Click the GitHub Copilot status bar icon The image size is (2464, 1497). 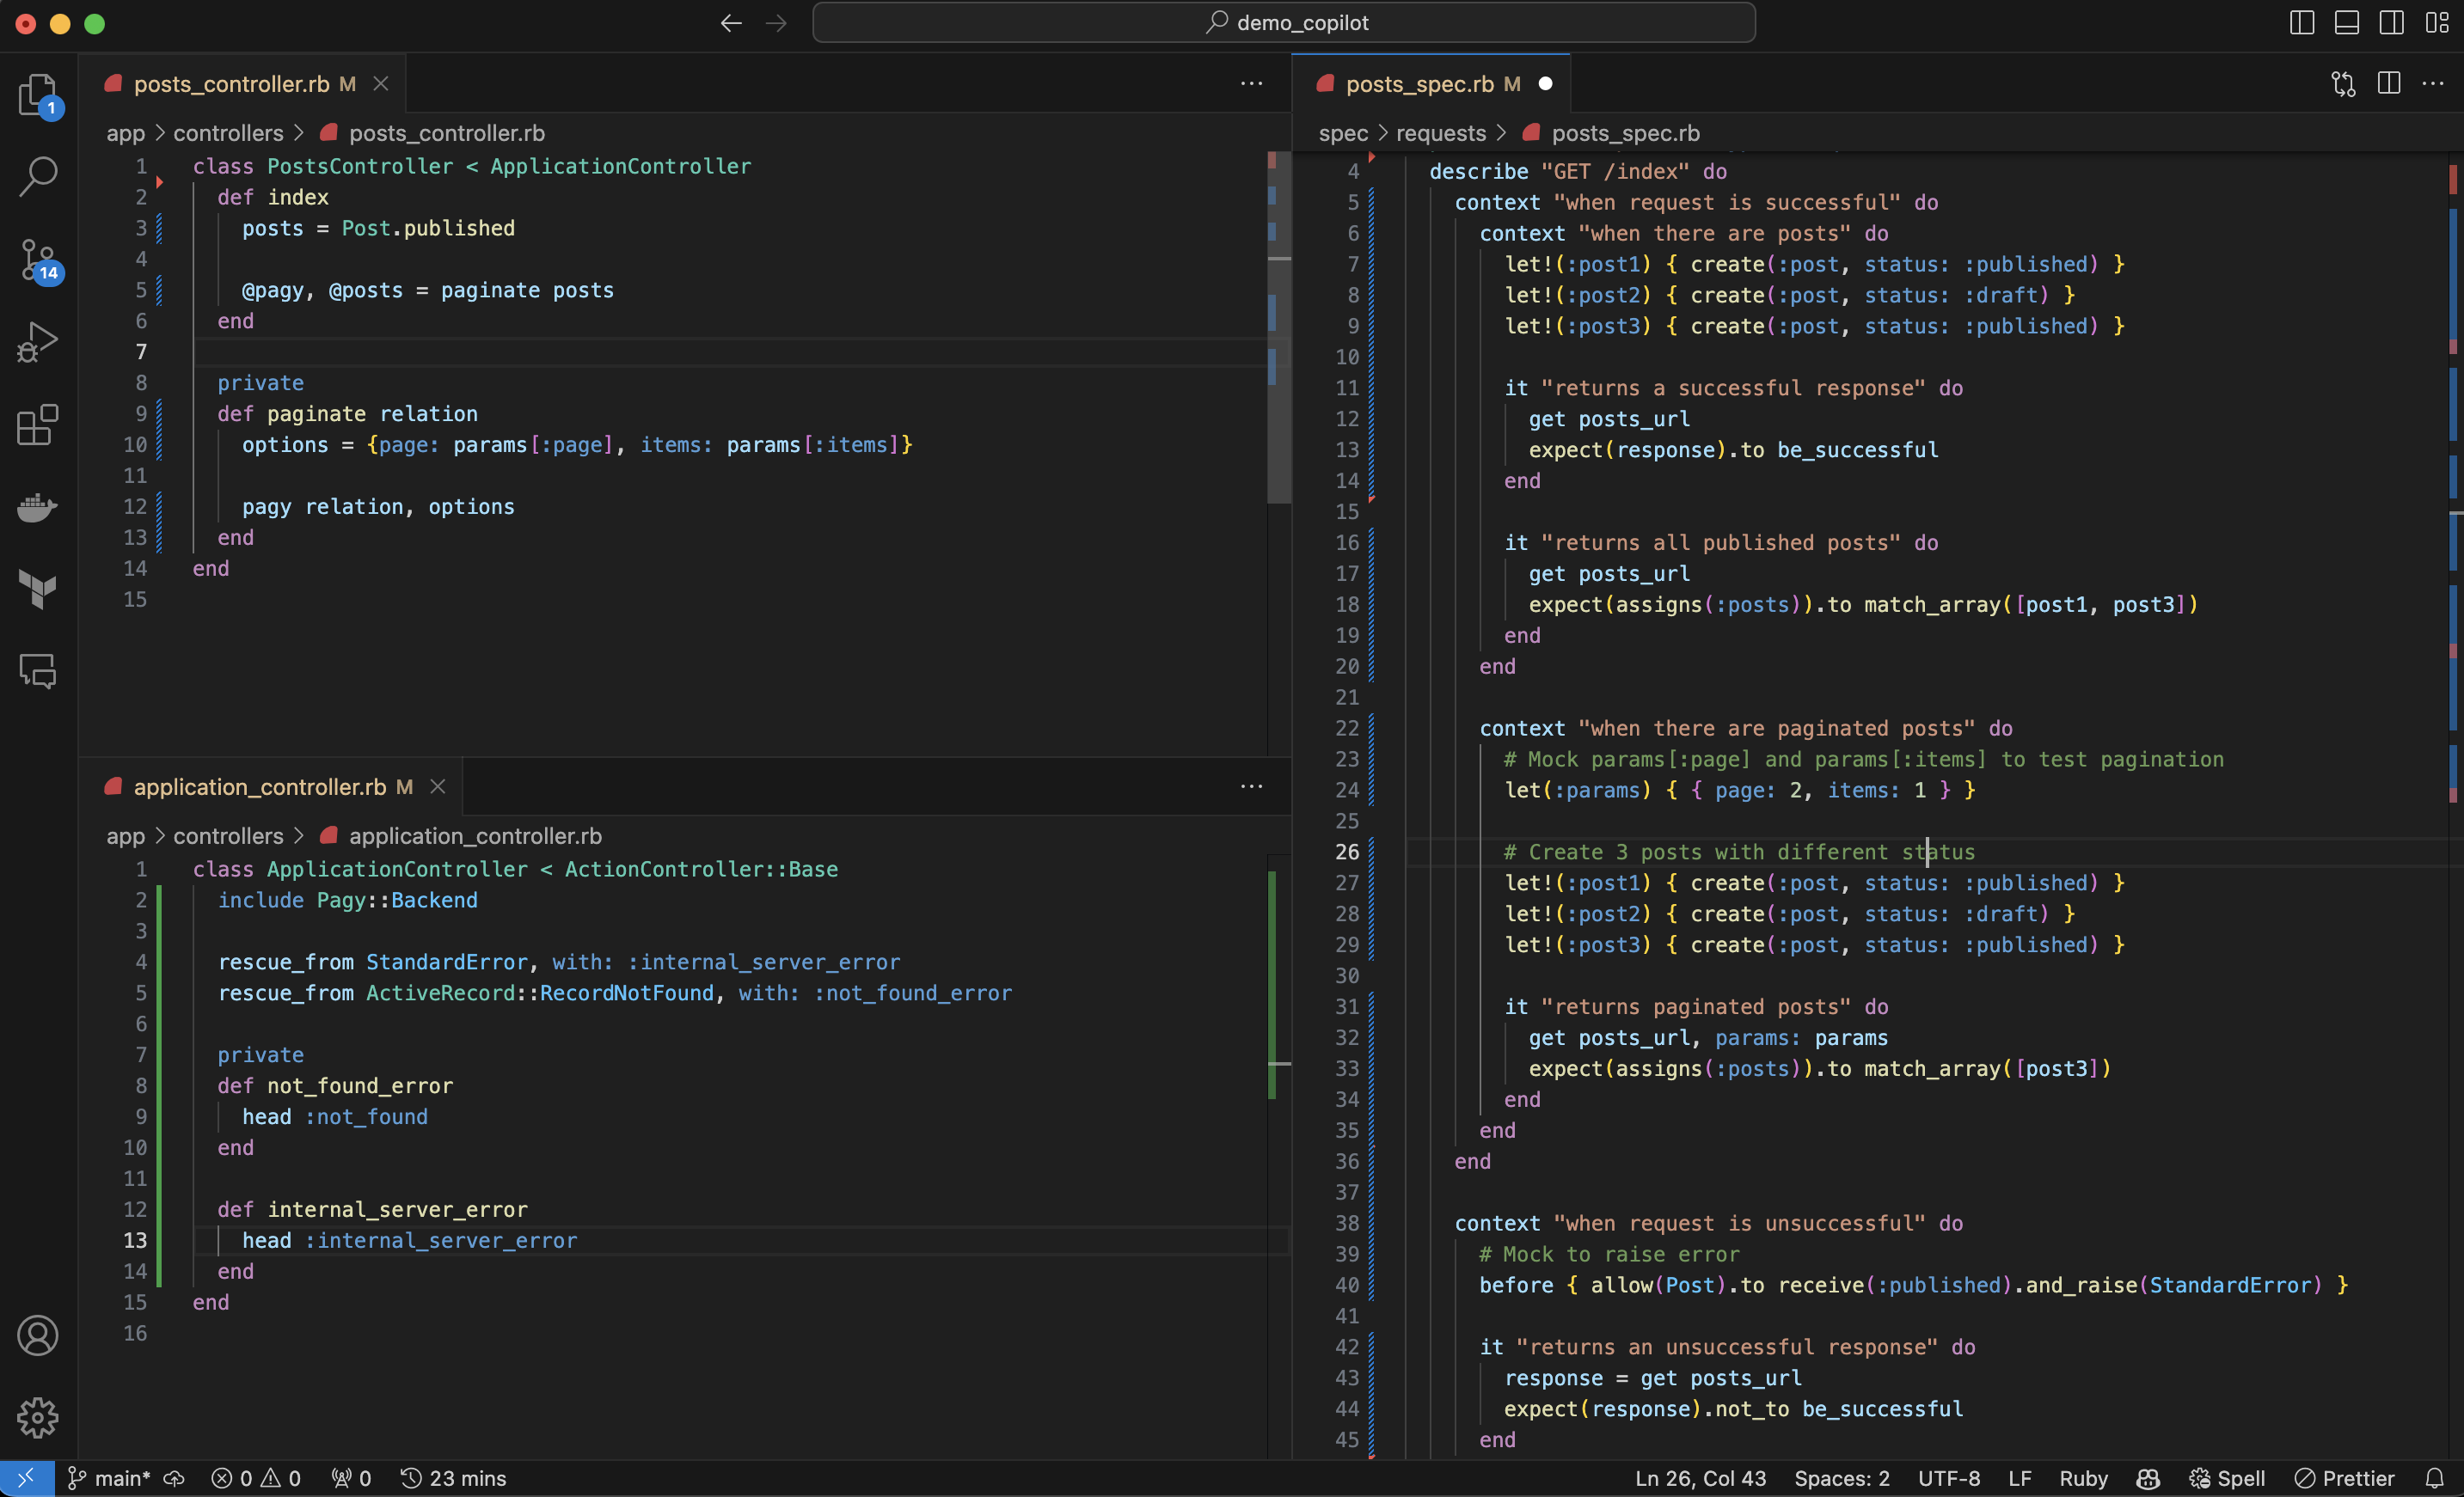coord(2148,1478)
